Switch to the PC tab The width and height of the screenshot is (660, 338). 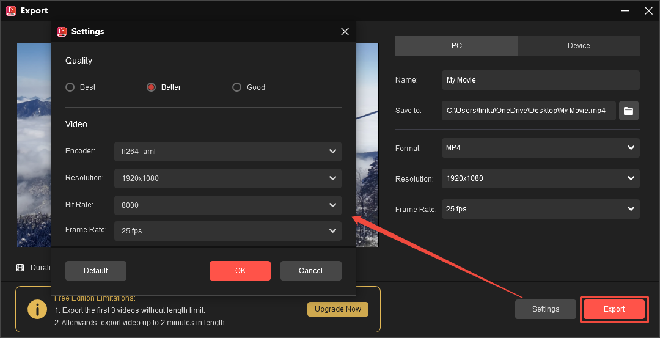pos(457,45)
